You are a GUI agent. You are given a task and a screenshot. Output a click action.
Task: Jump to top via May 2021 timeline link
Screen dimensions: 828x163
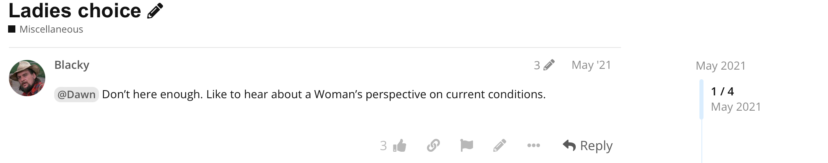tap(720, 66)
